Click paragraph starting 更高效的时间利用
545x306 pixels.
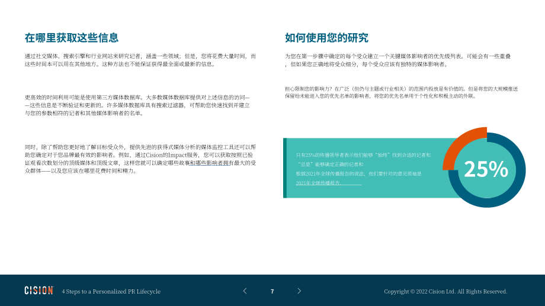pyautogui.click(x=137, y=105)
